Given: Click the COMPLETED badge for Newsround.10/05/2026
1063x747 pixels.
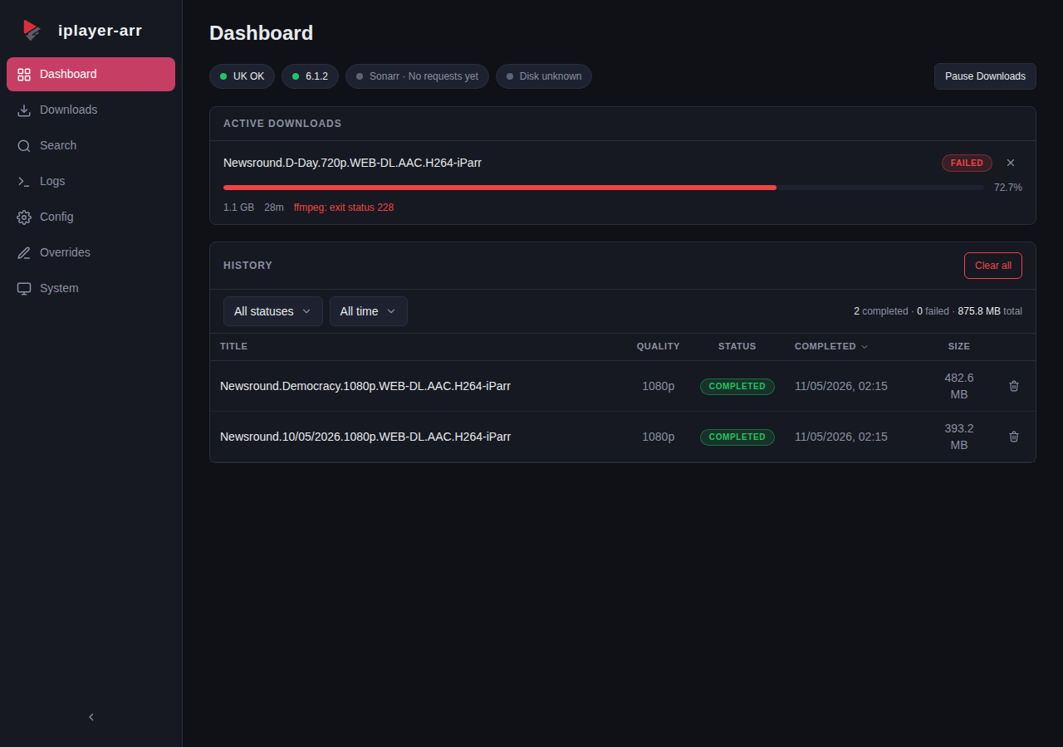Looking at the screenshot, I should tap(737, 437).
